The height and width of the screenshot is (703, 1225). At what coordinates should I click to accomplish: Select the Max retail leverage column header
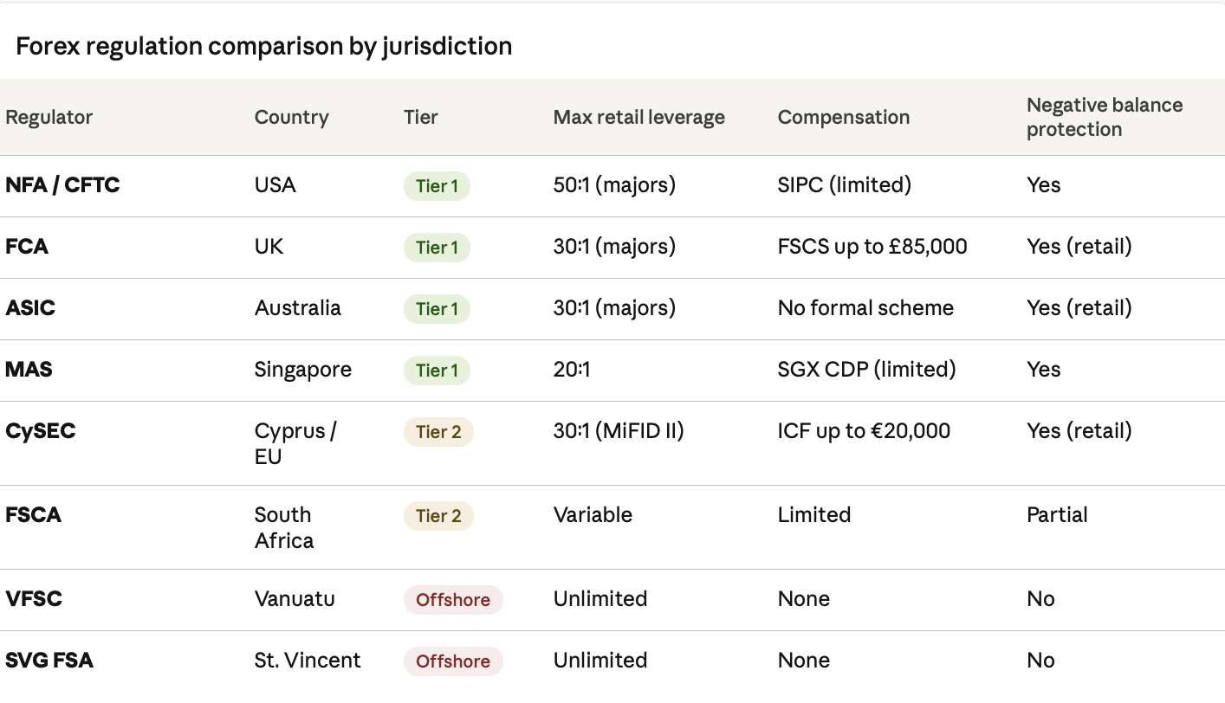(x=639, y=118)
